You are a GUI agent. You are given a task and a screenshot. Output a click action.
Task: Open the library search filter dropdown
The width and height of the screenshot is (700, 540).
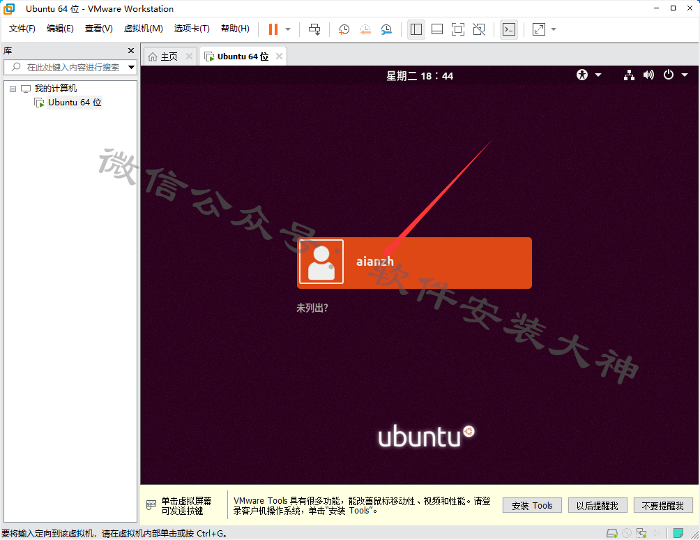[131, 68]
